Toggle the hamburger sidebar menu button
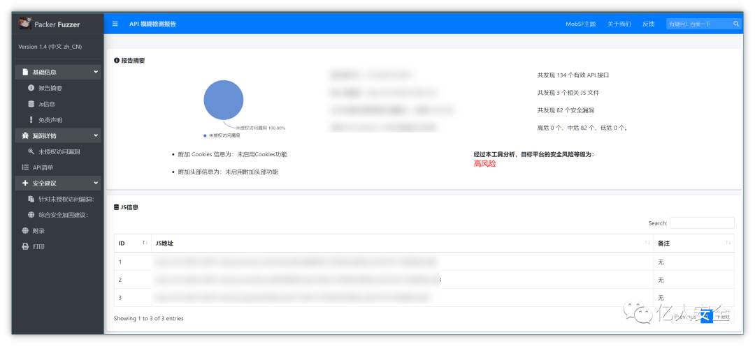This screenshot has width=755, height=346. tap(115, 24)
